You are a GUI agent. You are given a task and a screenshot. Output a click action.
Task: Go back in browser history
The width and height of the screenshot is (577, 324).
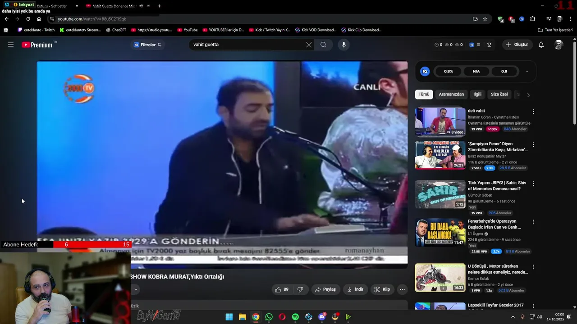pyautogui.click(x=6, y=19)
